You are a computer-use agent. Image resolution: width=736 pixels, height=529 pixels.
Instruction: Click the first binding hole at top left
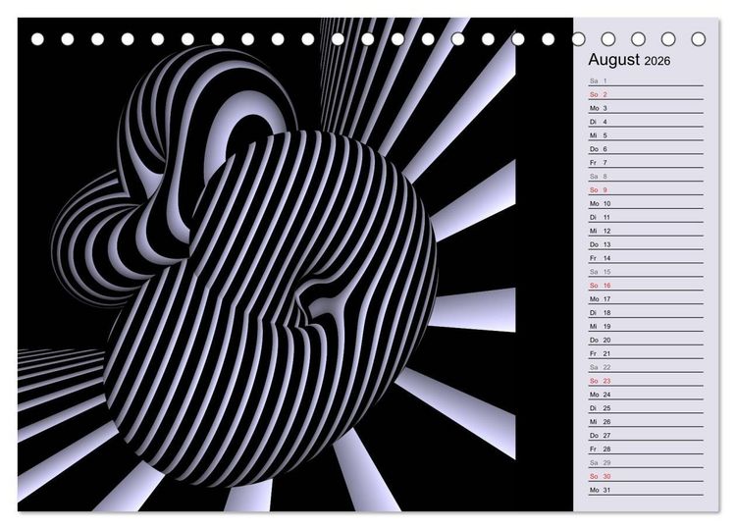(37, 39)
